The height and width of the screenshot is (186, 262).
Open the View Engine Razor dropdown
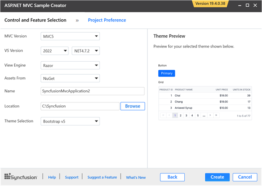pos(70,65)
